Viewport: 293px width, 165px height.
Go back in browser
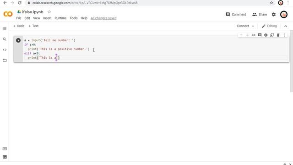point(5,3)
